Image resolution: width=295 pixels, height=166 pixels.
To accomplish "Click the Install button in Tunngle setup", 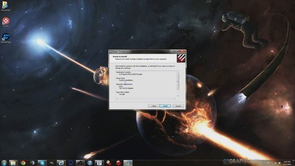I will point(165,106).
